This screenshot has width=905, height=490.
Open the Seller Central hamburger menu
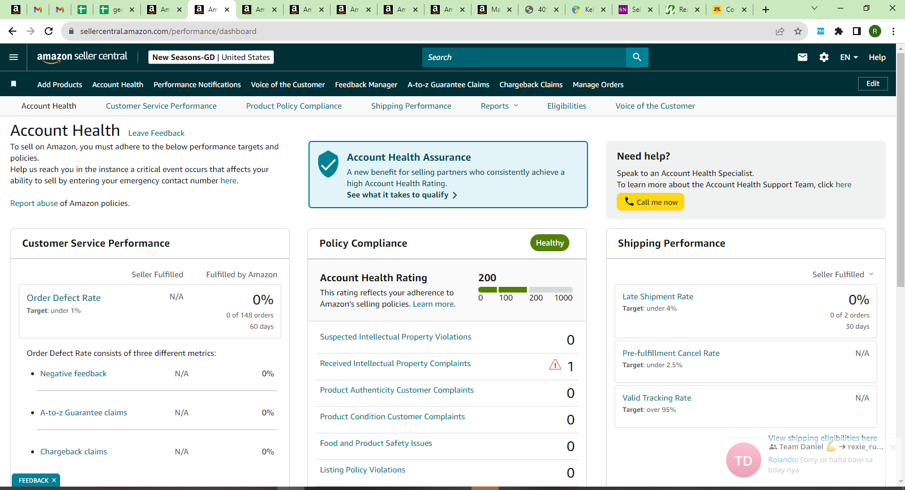point(14,57)
